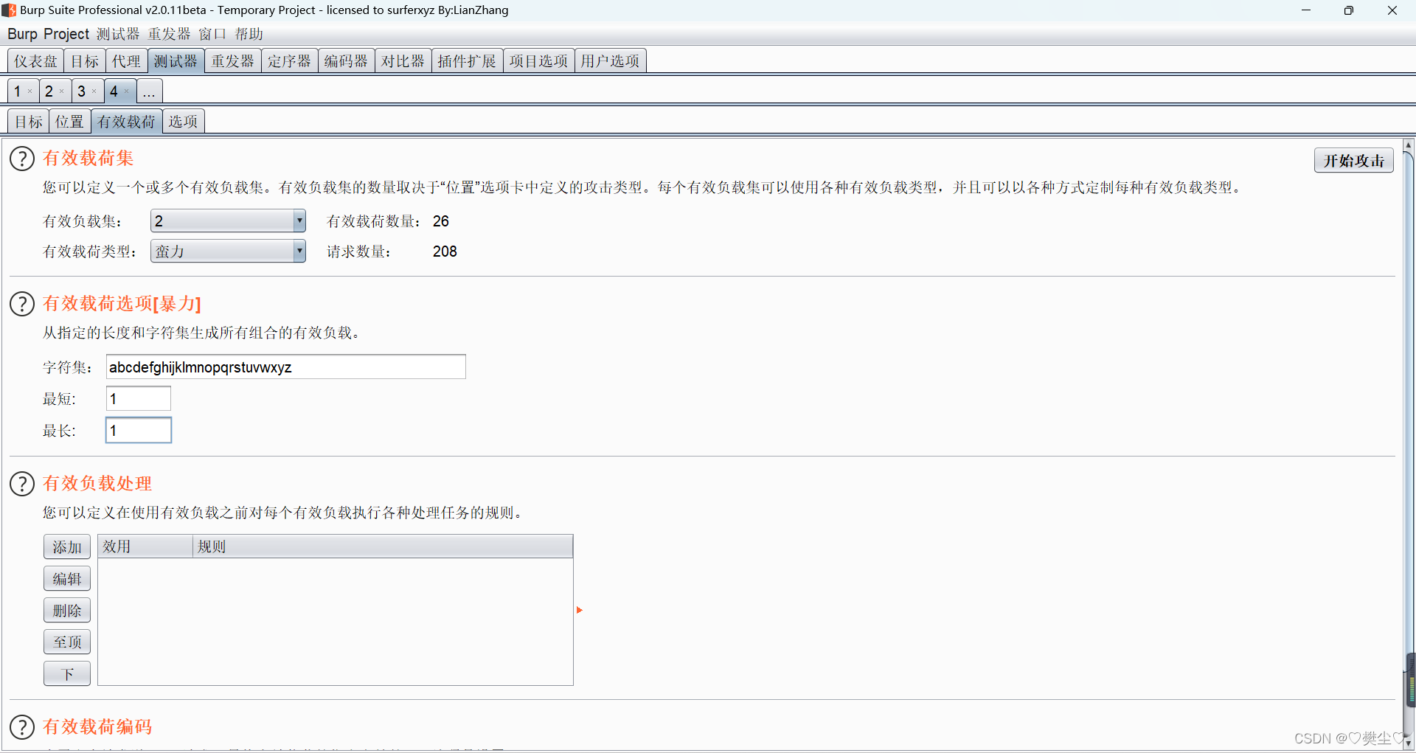Open help for 有效载荷编码 section
This screenshot has width=1416, height=753.
[x=22, y=727]
